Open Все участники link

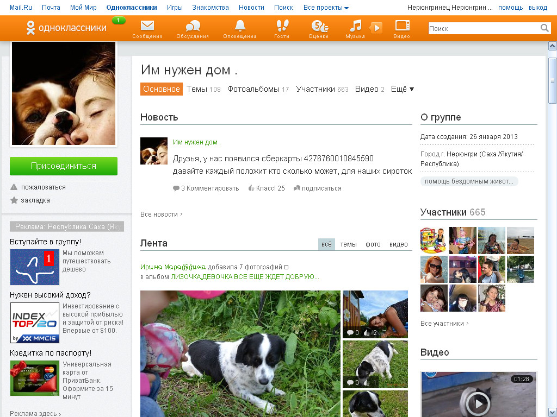tap(444, 324)
